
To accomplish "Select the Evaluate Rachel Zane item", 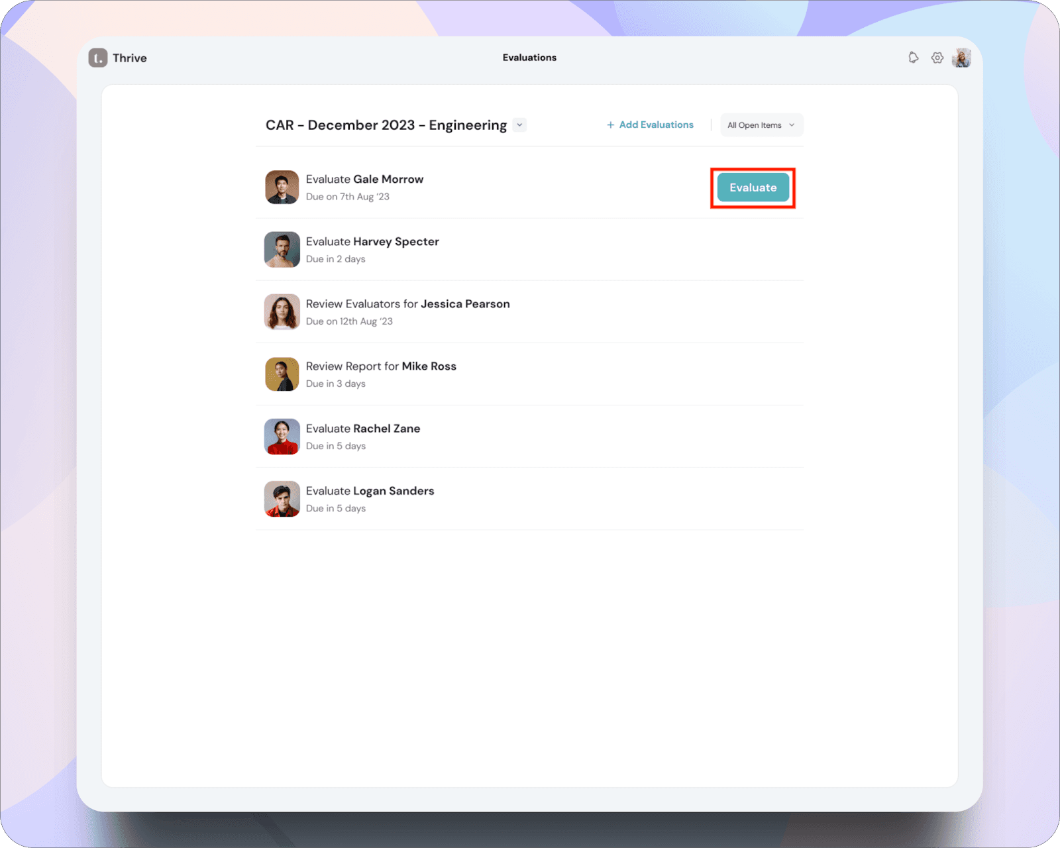I will coord(363,429).
